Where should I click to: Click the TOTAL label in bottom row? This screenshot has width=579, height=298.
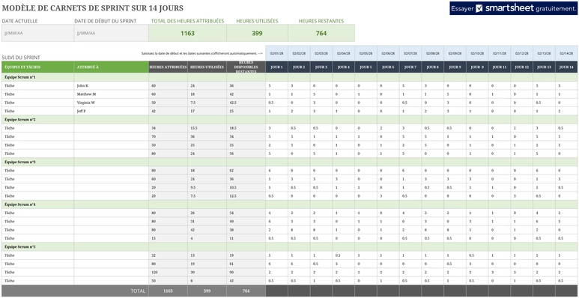click(138, 291)
